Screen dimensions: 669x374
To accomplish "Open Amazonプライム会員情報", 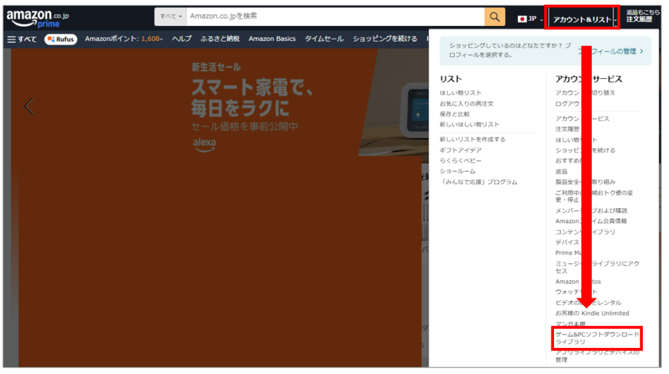I will (591, 221).
